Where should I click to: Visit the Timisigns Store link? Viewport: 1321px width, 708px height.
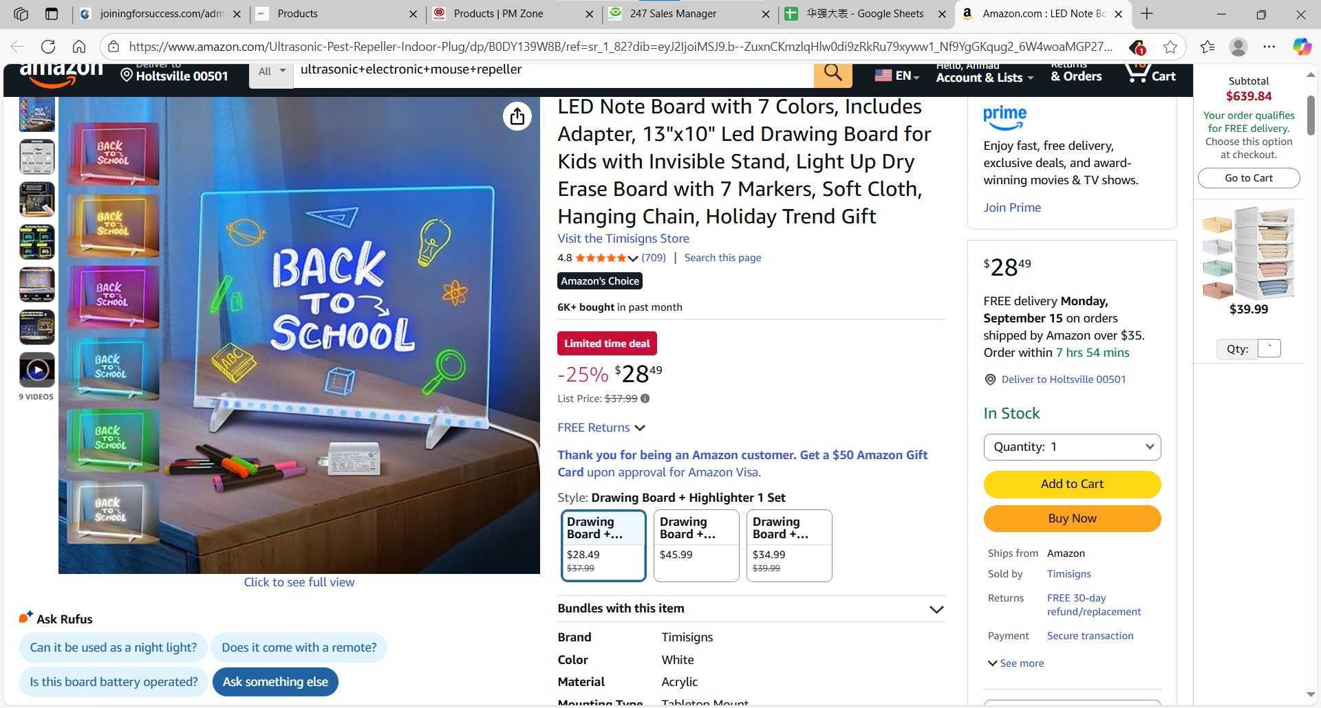[623, 239]
